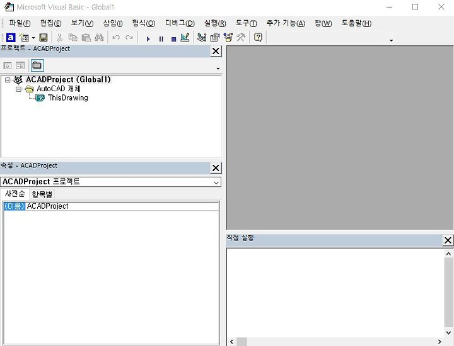Screen dimensions: 454x346
Task: Open the dropdown arrow next to Insert UserForm
Action: [33, 38]
